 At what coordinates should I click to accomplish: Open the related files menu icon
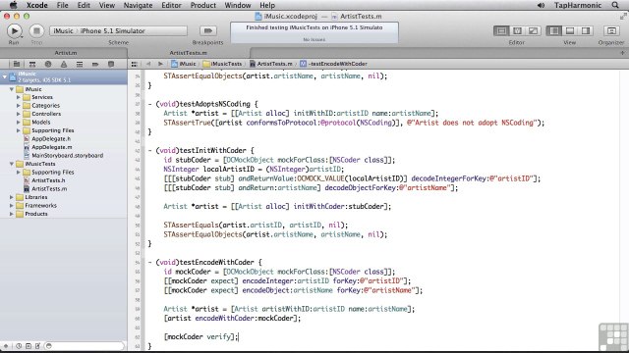pyautogui.click(x=135, y=64)
